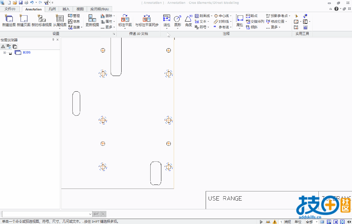This screenshot has height=224, width=352.
Task: Select the 角度 (Angle) dimension tool
Action: coord(189,21)
